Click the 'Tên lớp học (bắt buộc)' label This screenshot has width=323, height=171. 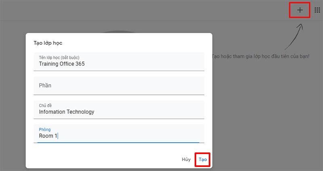59,58
